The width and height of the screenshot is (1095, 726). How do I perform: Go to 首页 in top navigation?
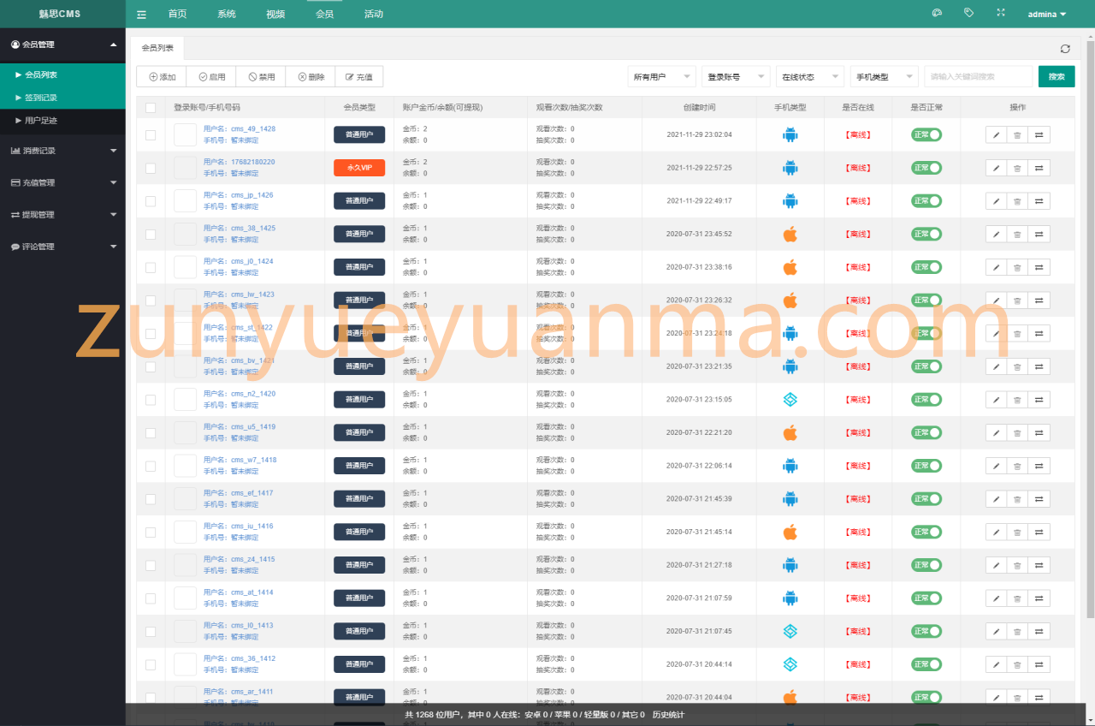pos(177,14)
